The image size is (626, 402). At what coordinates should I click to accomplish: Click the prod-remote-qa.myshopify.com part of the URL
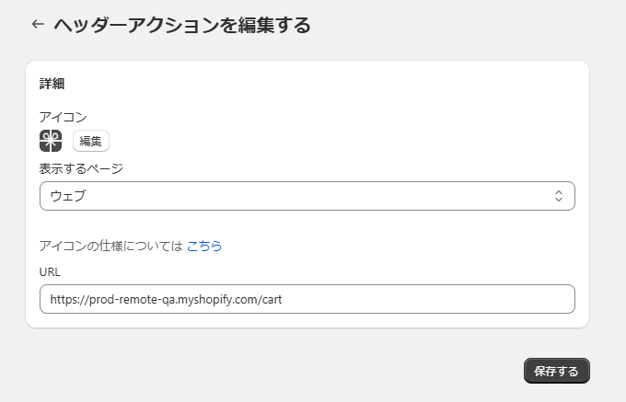tap(175, 299)
